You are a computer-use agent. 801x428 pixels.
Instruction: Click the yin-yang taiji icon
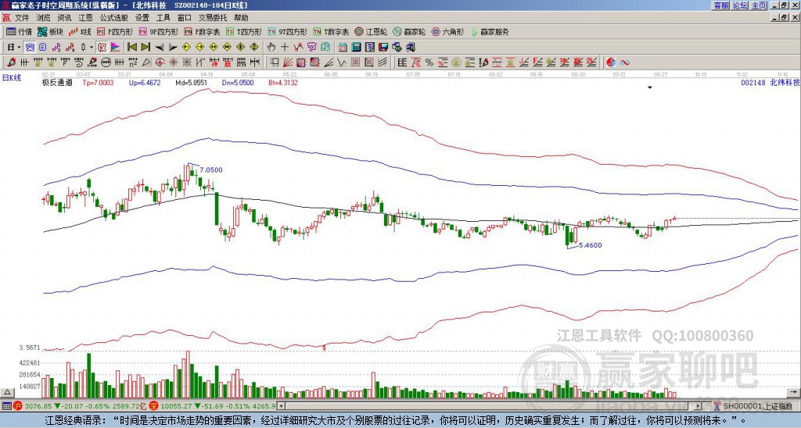(x=611, y=62)
